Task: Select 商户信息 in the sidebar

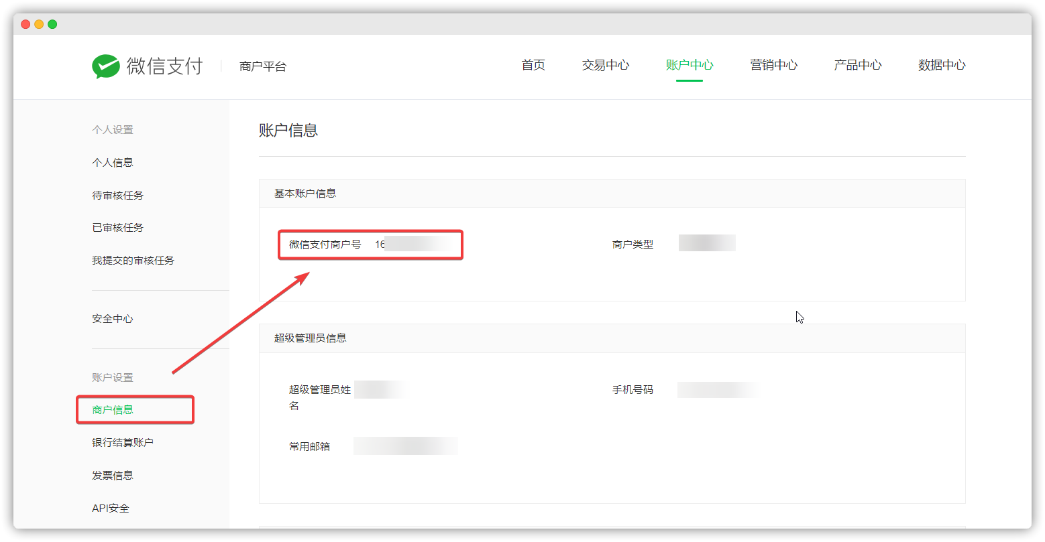Action: [x=113, y=410]
